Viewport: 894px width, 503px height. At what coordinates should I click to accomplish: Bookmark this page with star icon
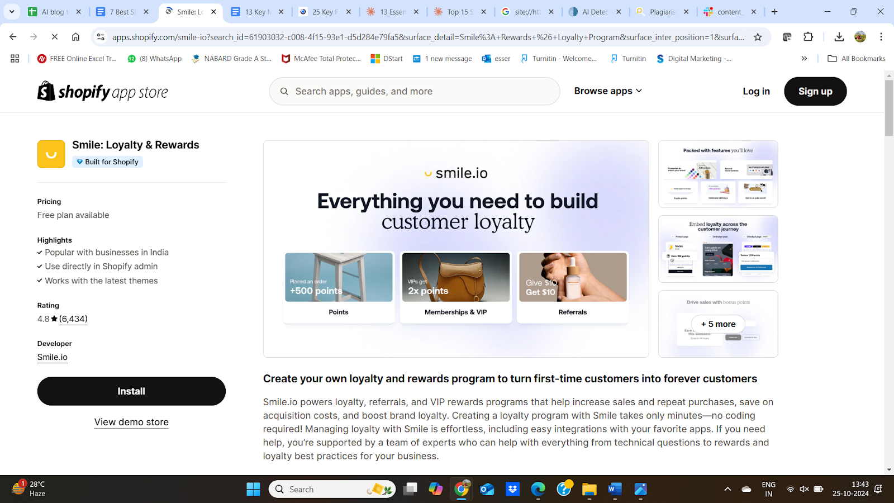click(758, 37)
